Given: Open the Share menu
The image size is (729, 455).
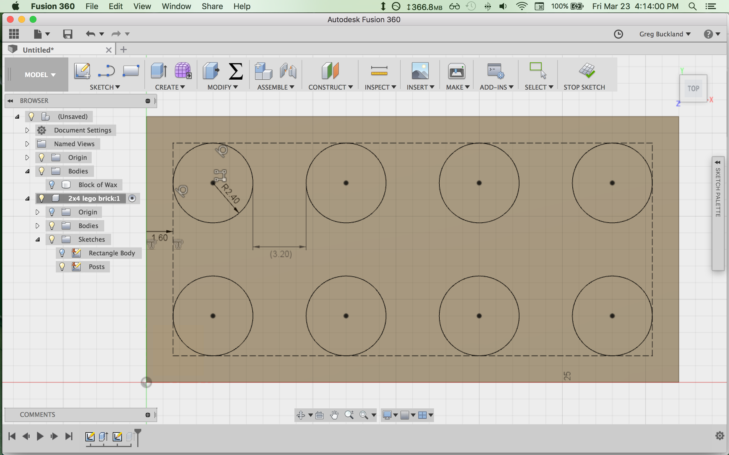Looking at the screenshot, I should [212, 6].
